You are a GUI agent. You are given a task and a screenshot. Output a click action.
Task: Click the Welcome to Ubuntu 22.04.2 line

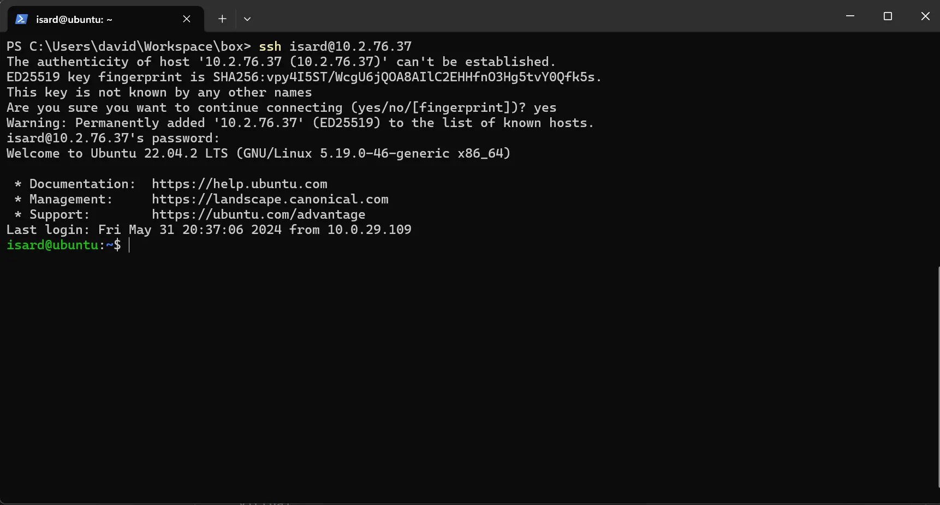[258, 153]
